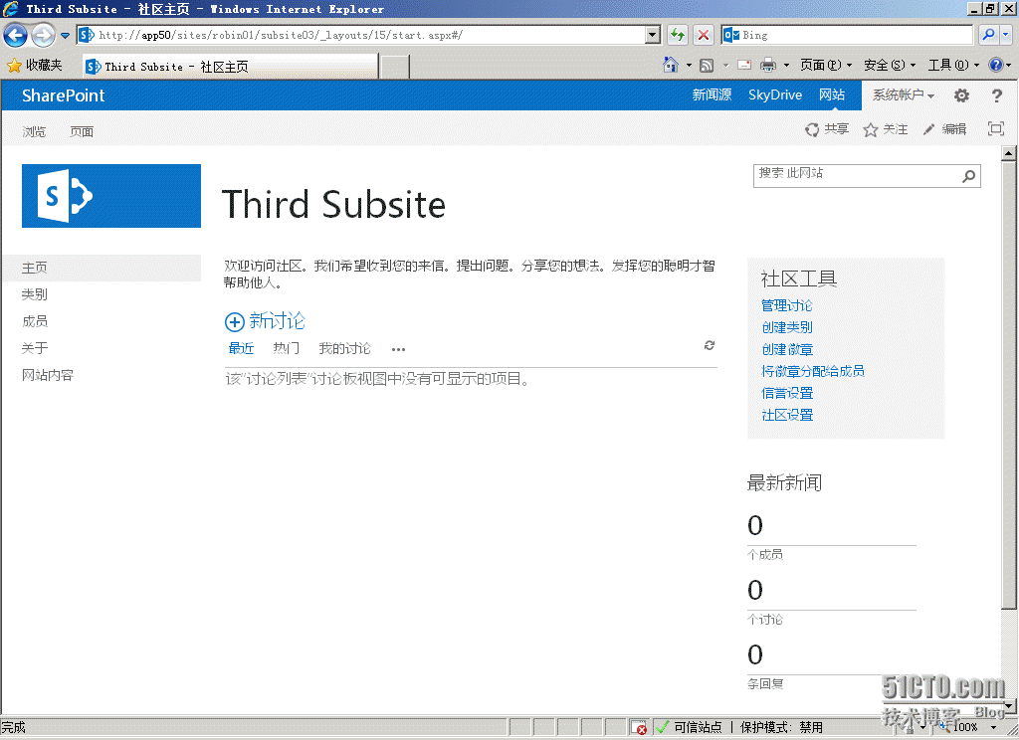Refresh the page with the green arrows icon
1019x740 pixels.
678,35
